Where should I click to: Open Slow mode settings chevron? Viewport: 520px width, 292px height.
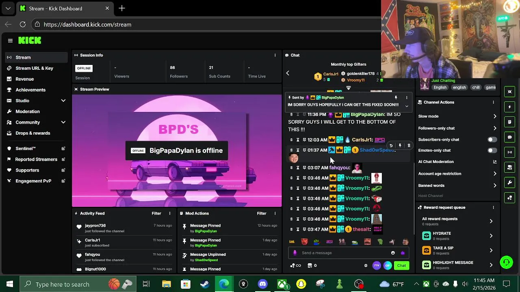pos(495,116)
